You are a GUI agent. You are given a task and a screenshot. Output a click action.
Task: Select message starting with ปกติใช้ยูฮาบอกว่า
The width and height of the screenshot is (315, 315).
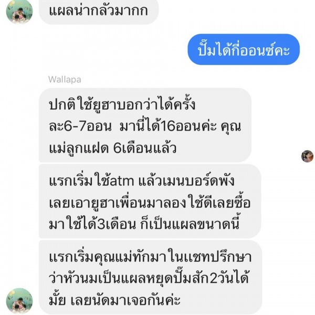pos(145,125)
